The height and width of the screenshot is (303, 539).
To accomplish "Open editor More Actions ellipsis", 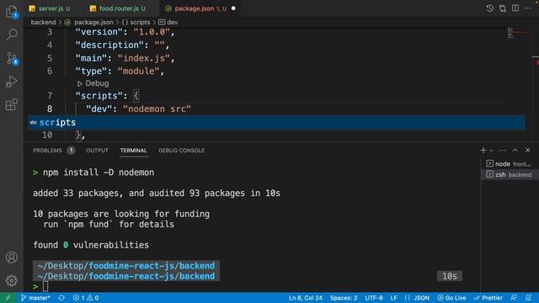I will [528, 8].
